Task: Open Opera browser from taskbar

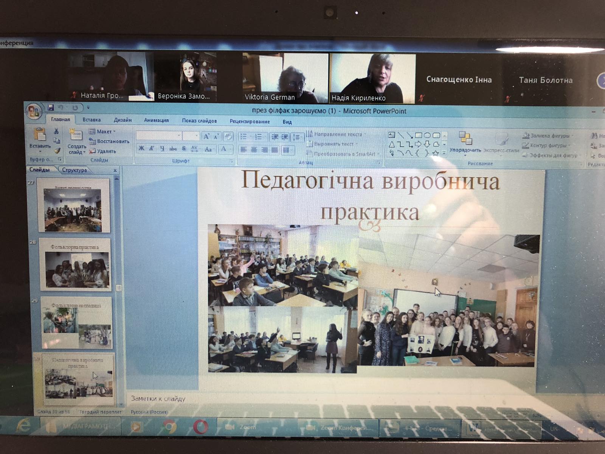Action: [200, 427]
